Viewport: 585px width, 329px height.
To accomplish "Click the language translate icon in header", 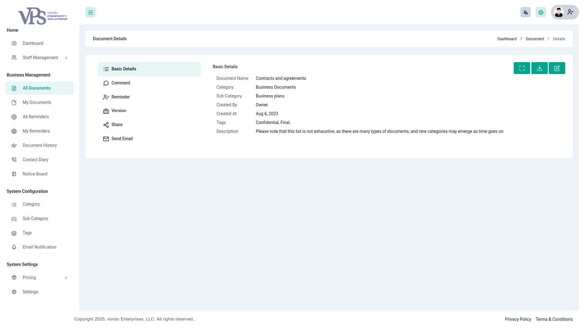I will point(525,12).
